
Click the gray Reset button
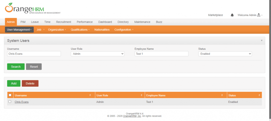coord(34,67)
